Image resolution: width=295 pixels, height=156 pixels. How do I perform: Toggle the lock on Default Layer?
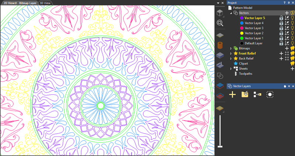[281, 43]
